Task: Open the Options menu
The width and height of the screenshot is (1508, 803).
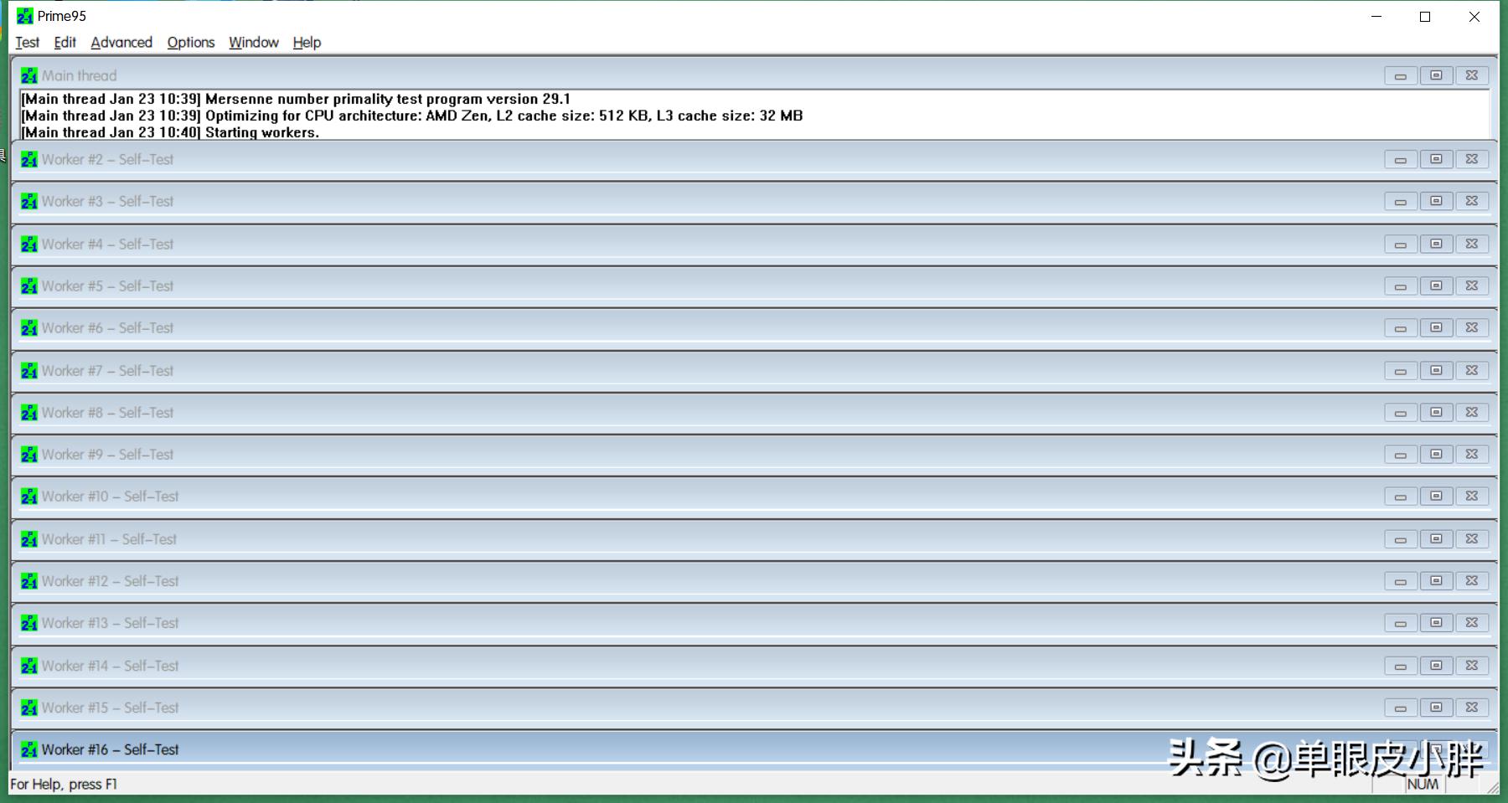Action: [x=191, y=43]
